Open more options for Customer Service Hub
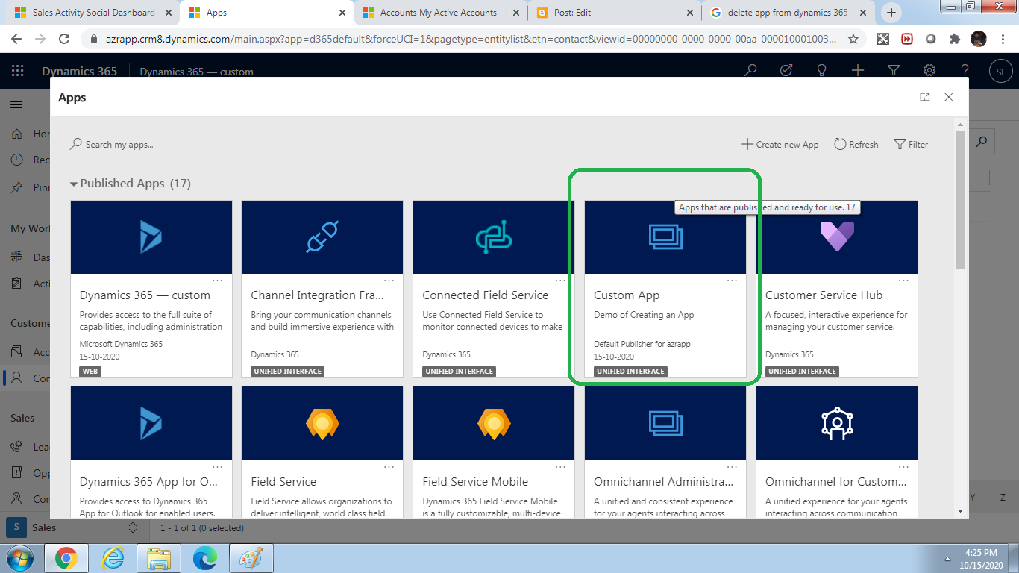Viewport: 1019px width, 573px height. [x=904, y=281]
